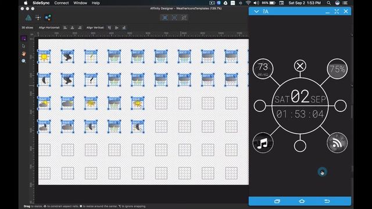372x209 pixels.
Task: Open the SideSync menu
Action: pos(41,3)
